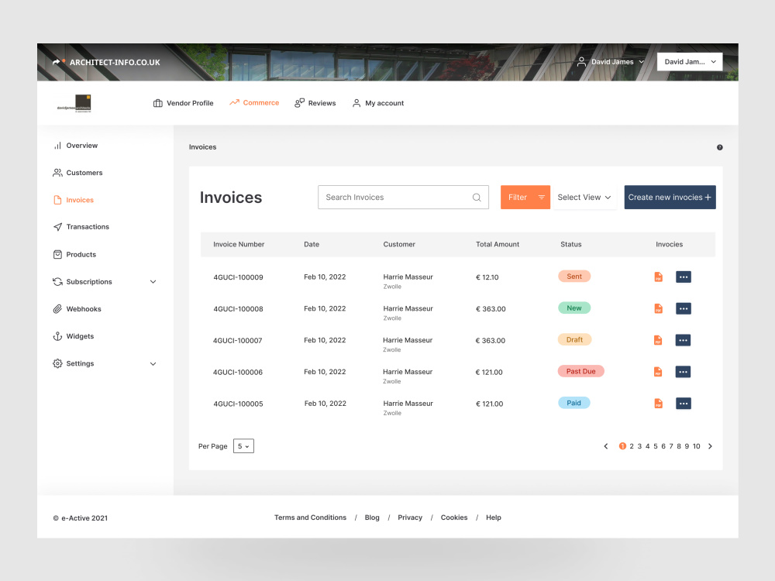Click in the Search Invoices field
This screenshot has height=581, width=775.
click(x=403, y=197)
